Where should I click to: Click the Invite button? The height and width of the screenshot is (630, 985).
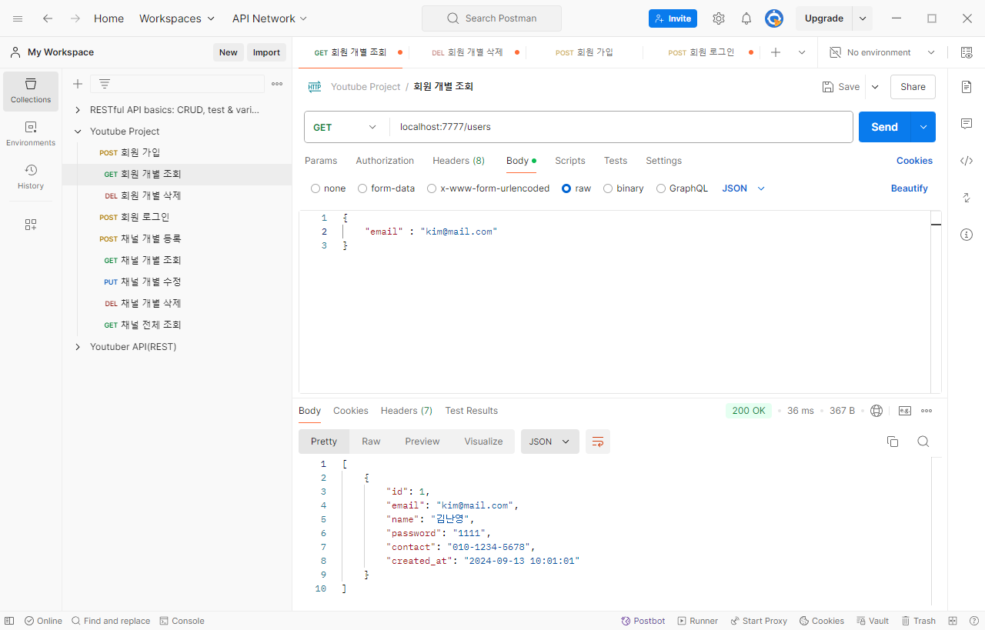click(673, 18)
